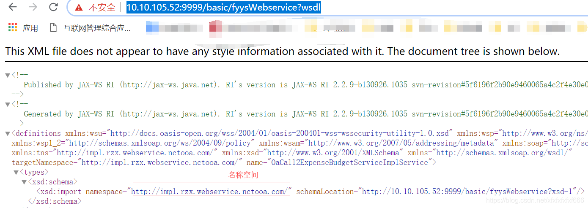
Task: Click the page icon of 互联网管理综合应 bookmark
Action: pos(53,28)
